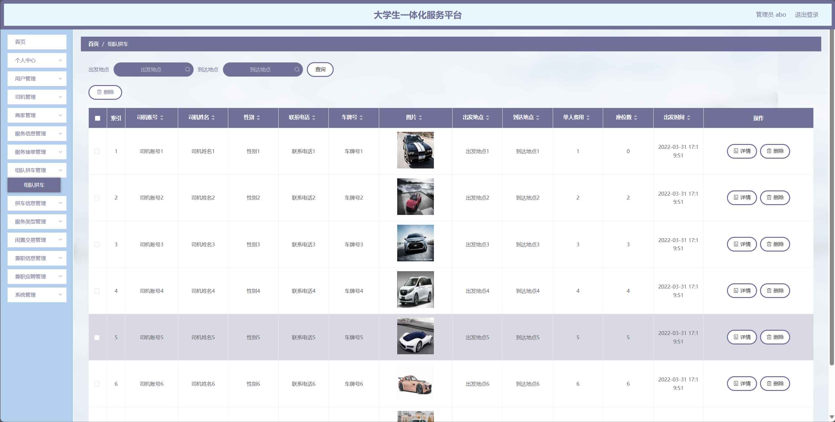Click the scrollbar down arrow at bottom right
835x422 pixels.
pos(832,417)
